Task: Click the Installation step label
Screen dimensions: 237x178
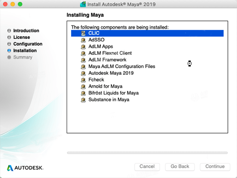Action: (x=25, y=50)
